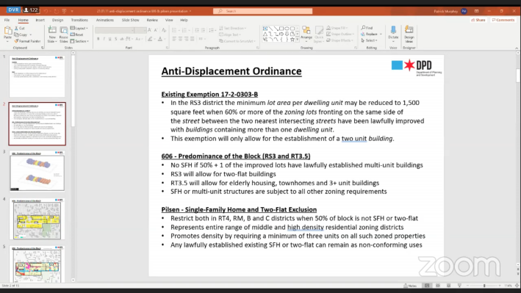The height and width of the screenshot is (293, 521).
Task: Toggle Bold formatting
Action: click(98, 39)
